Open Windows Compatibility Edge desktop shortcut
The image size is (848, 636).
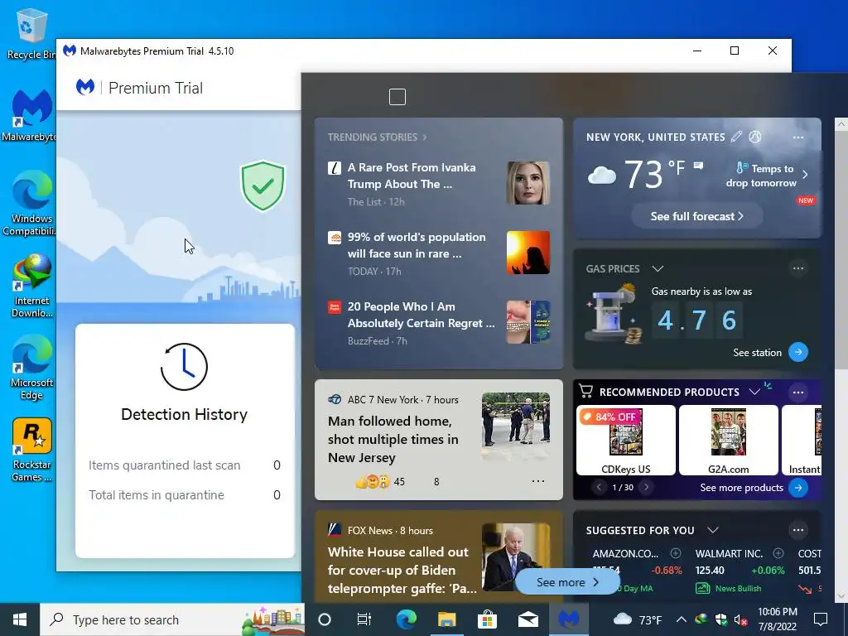(x=31, y=204)
